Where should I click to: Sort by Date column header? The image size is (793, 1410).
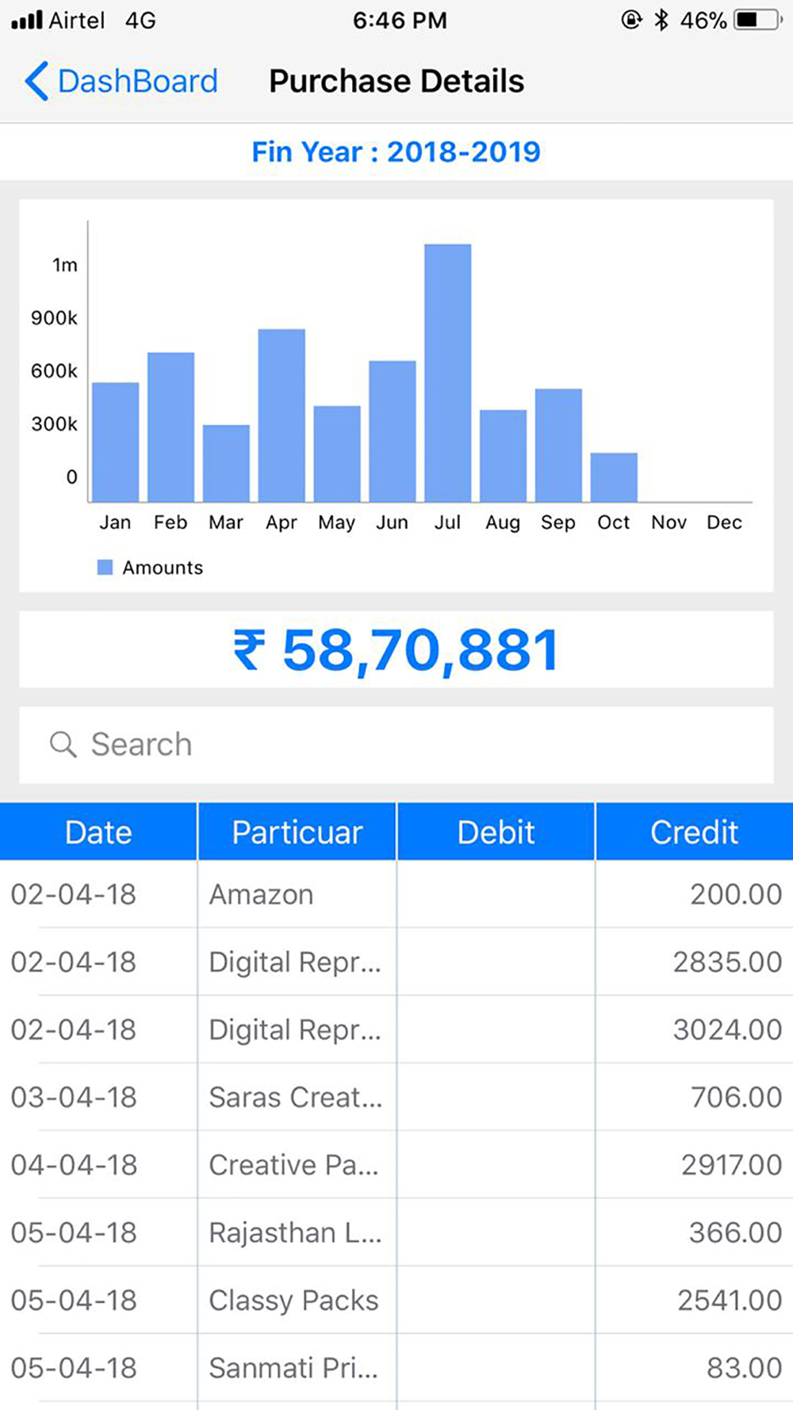(x=98, y=832)
